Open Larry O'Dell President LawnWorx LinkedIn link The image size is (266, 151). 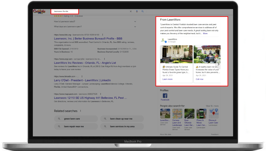click(x=82, y=80)
